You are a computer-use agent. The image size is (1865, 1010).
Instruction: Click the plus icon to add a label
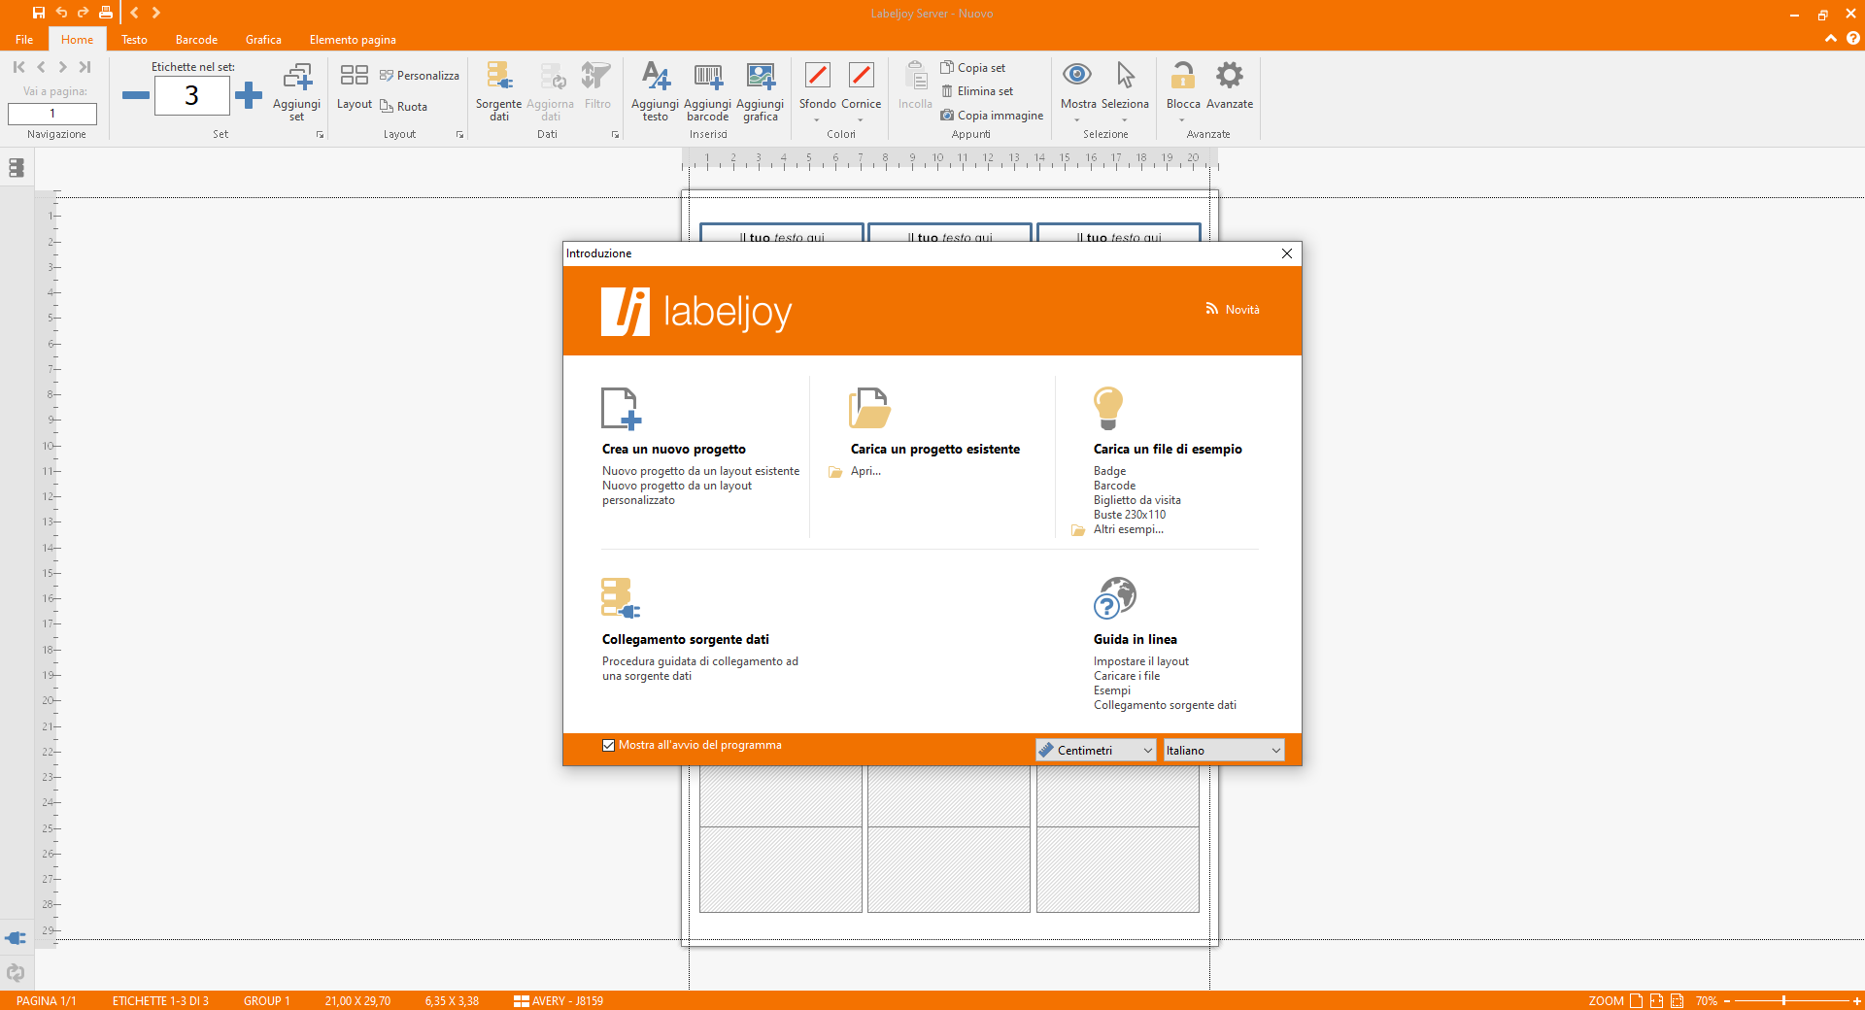[249, 95]
